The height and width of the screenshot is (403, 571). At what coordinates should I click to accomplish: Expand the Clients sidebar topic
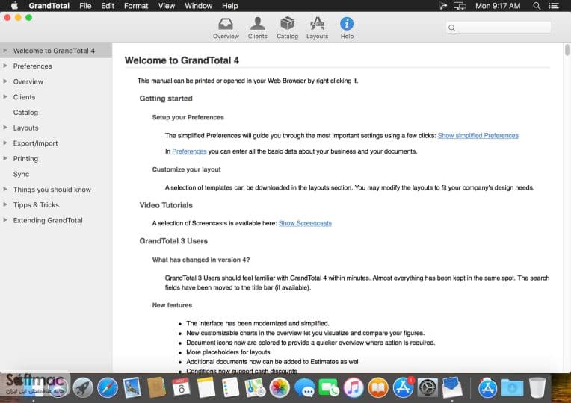click(5, 97)
